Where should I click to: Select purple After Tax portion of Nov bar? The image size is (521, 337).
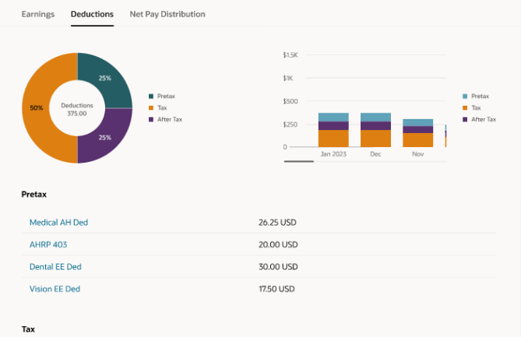point(417,129)
